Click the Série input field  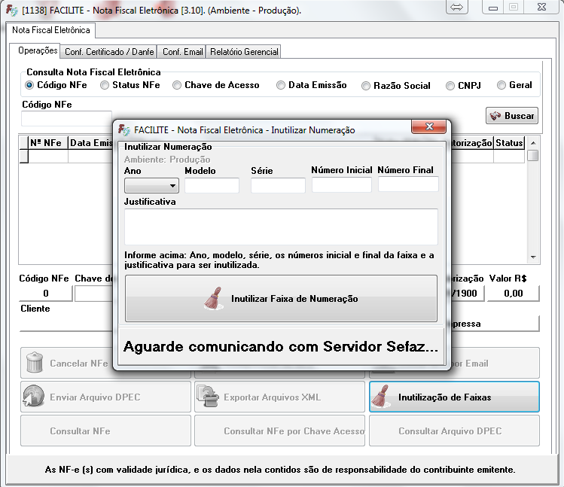[278, 186]
